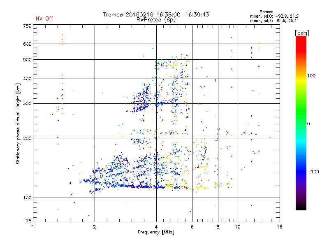The height and width of the screenshot is (247, 329).
Task: Click the y-axis tick label "600"
Action: (x=27, y=44)
